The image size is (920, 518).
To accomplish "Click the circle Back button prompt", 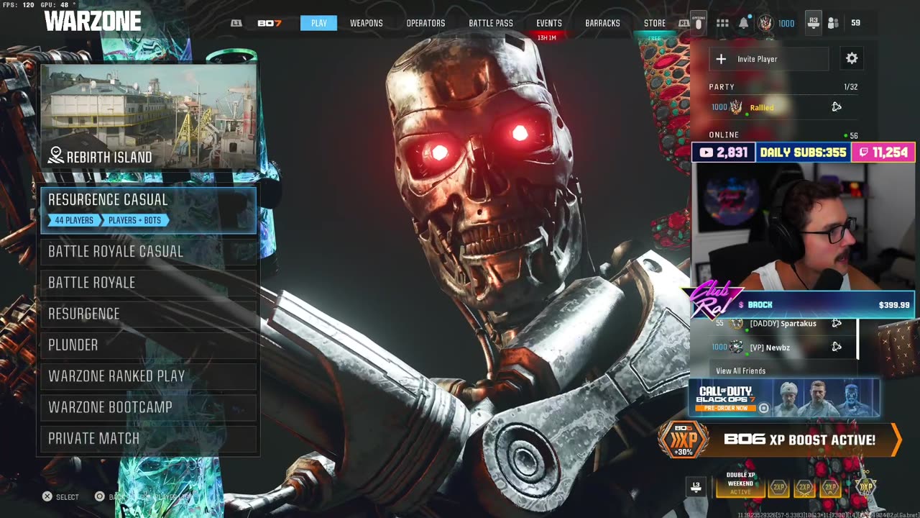I will click(x=111, y=496).
